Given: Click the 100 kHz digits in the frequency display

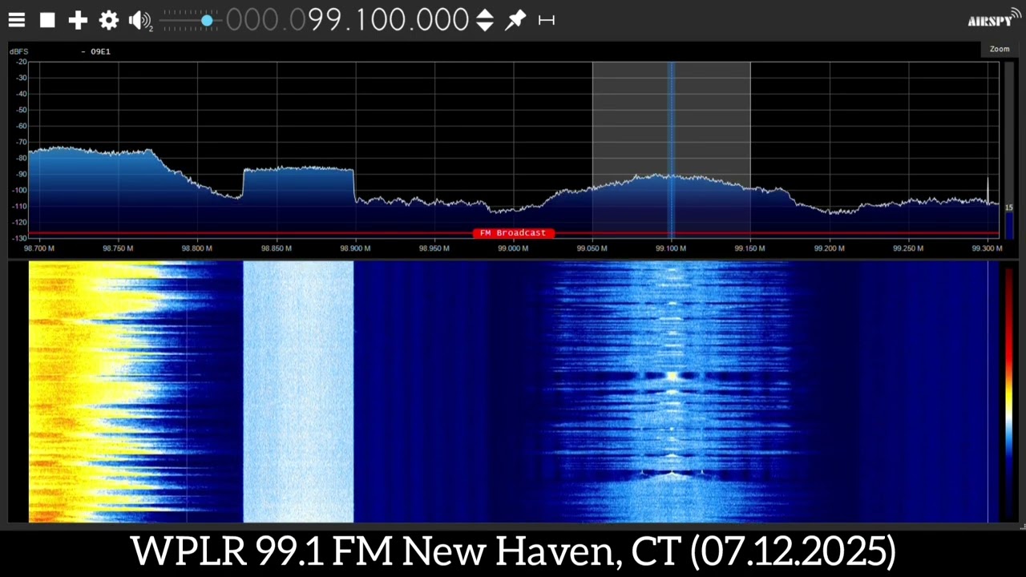Looking at the screenshot, I should 382,20.
